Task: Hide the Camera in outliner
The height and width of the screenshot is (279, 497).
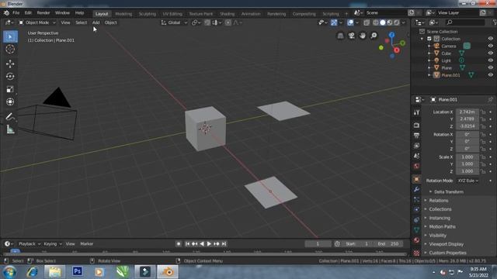Action: coord(490,46)
